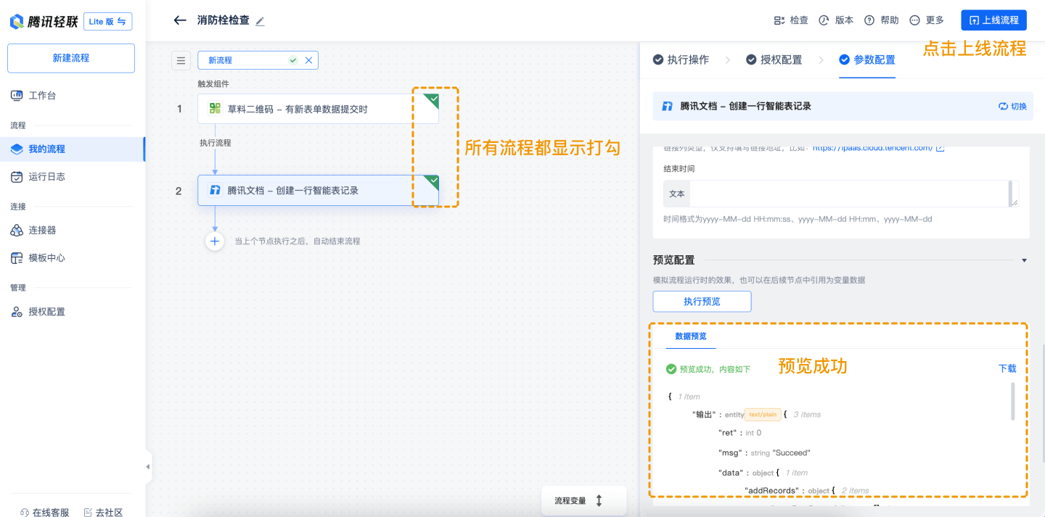Collapse the root JSON object brace
Image resolution: width=1045 pixels, height=517 pixels.
click(670, 397)
